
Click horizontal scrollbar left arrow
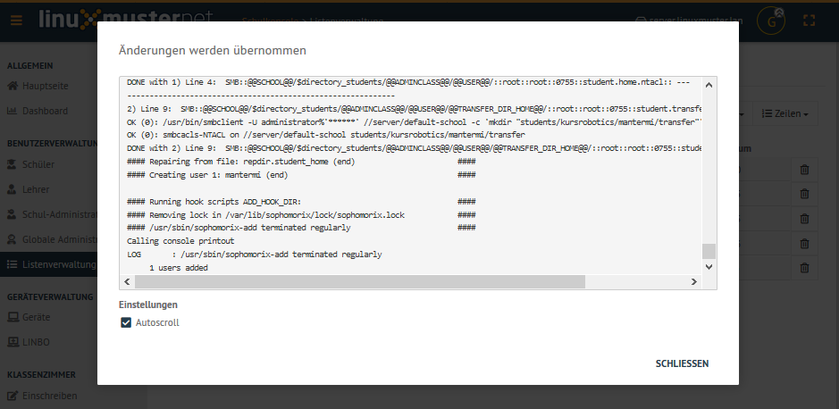pos(127,281)
